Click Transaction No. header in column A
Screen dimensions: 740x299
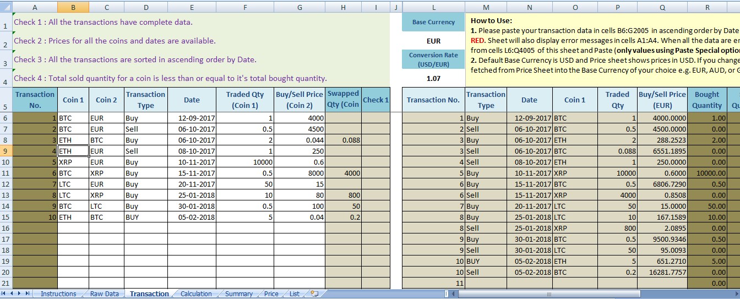pyautogui.click(x=35, y=100)
